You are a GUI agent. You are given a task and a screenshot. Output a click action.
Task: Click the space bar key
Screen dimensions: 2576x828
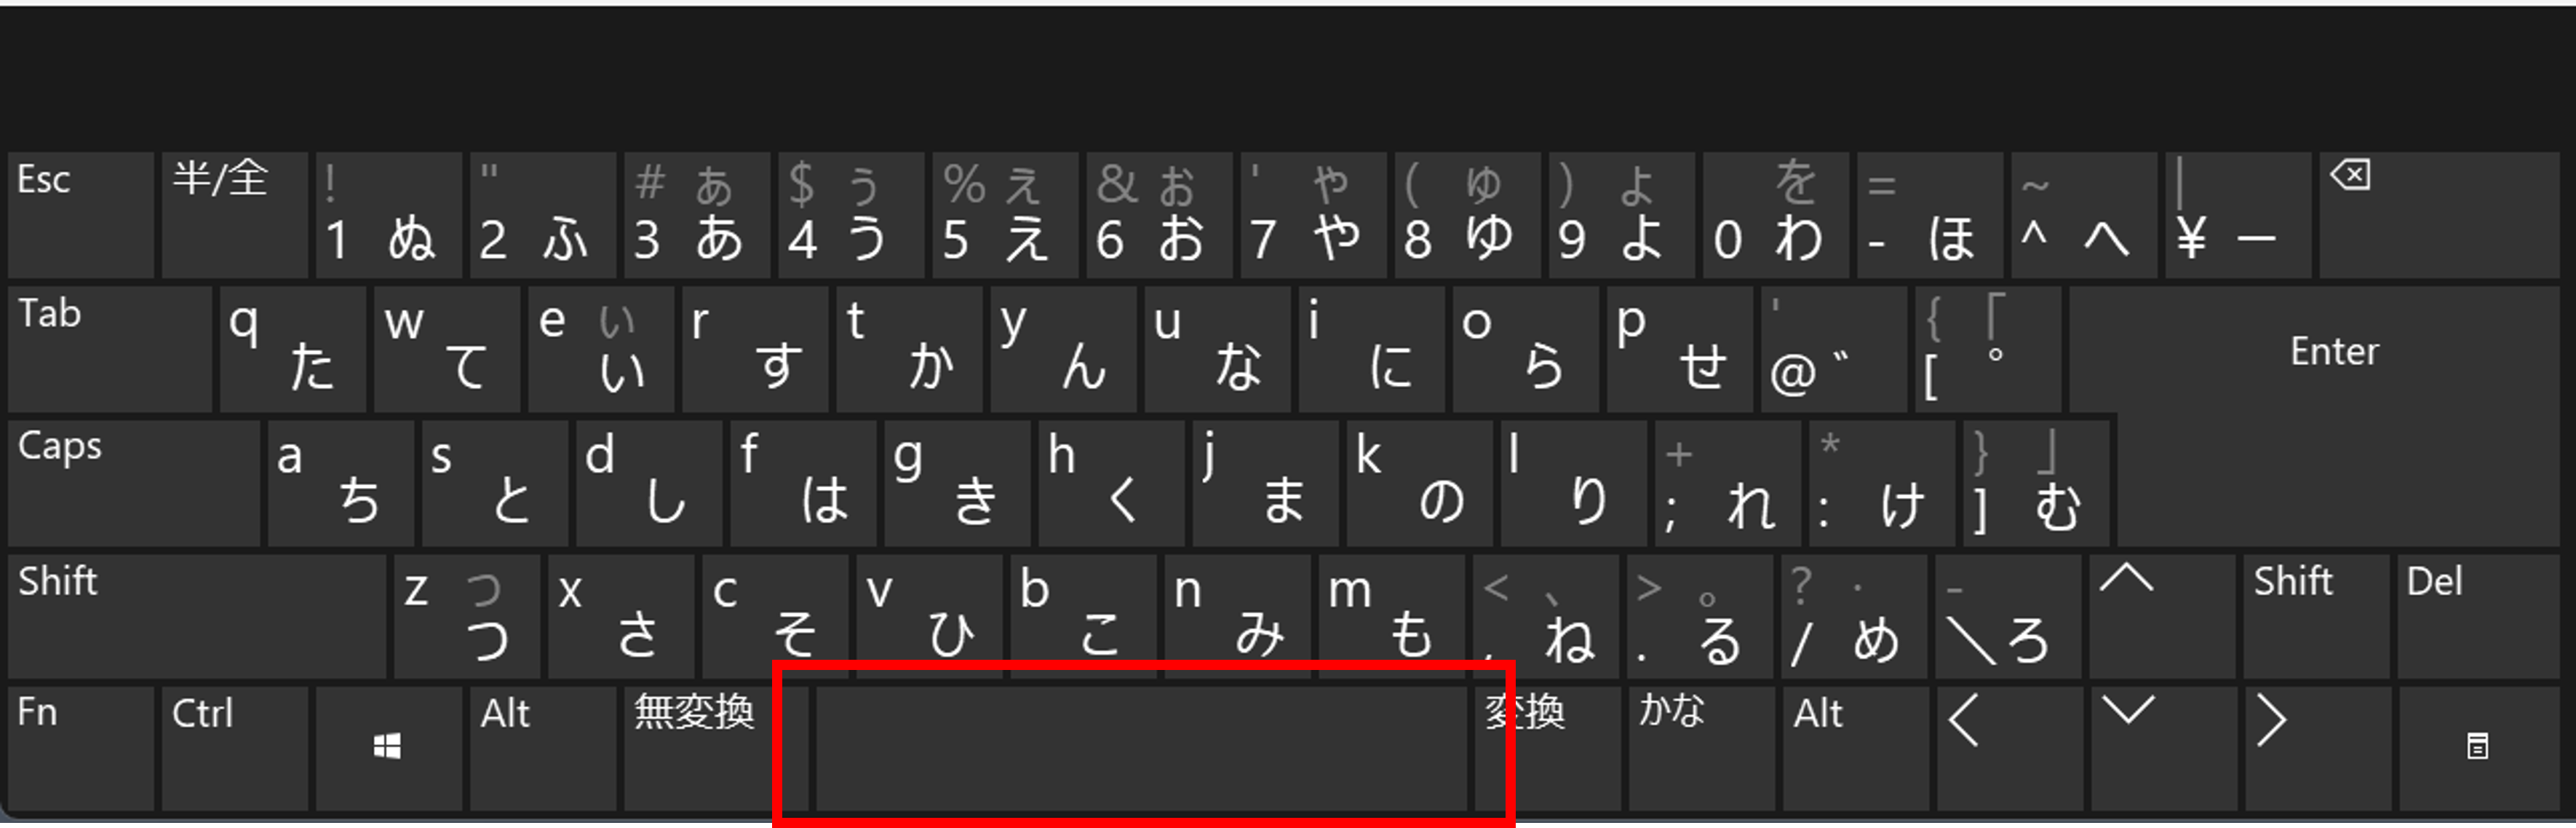(x=1141, y=749)
